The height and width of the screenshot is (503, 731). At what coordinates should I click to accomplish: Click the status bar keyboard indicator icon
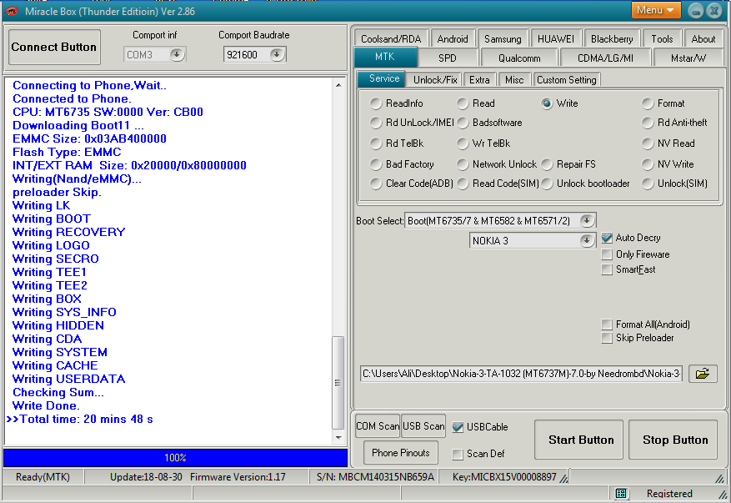click(x=621, y=493)
